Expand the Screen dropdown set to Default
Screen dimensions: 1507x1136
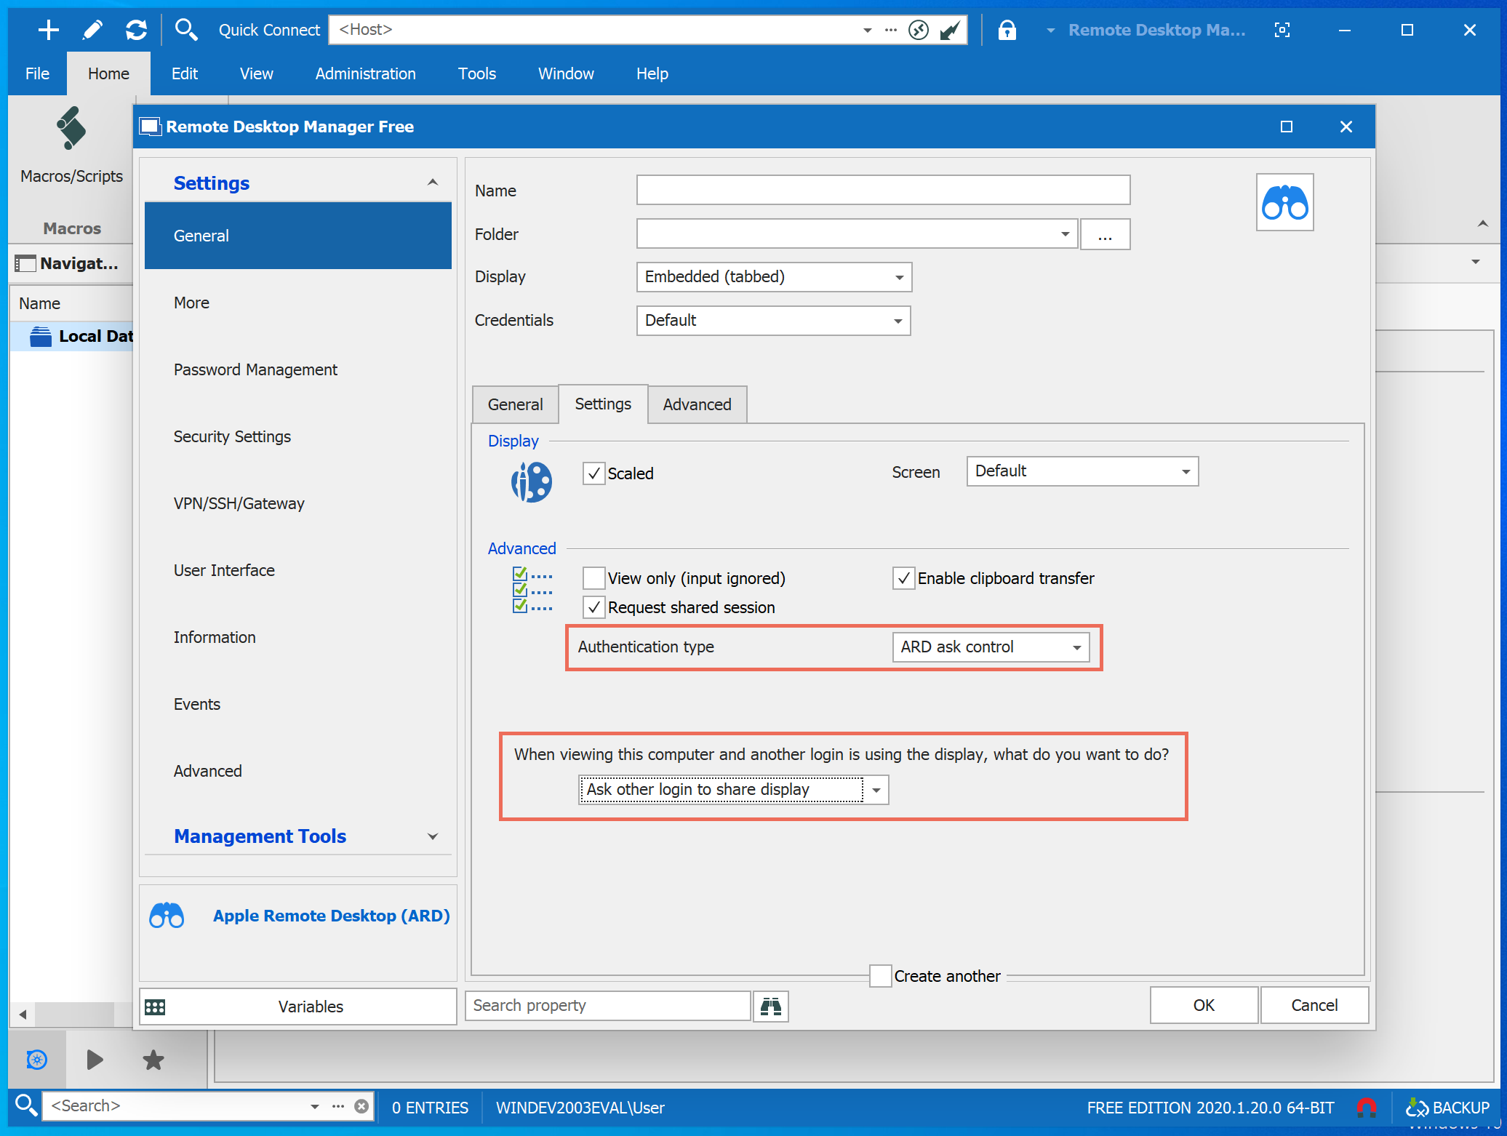[x=1082, y=471]
